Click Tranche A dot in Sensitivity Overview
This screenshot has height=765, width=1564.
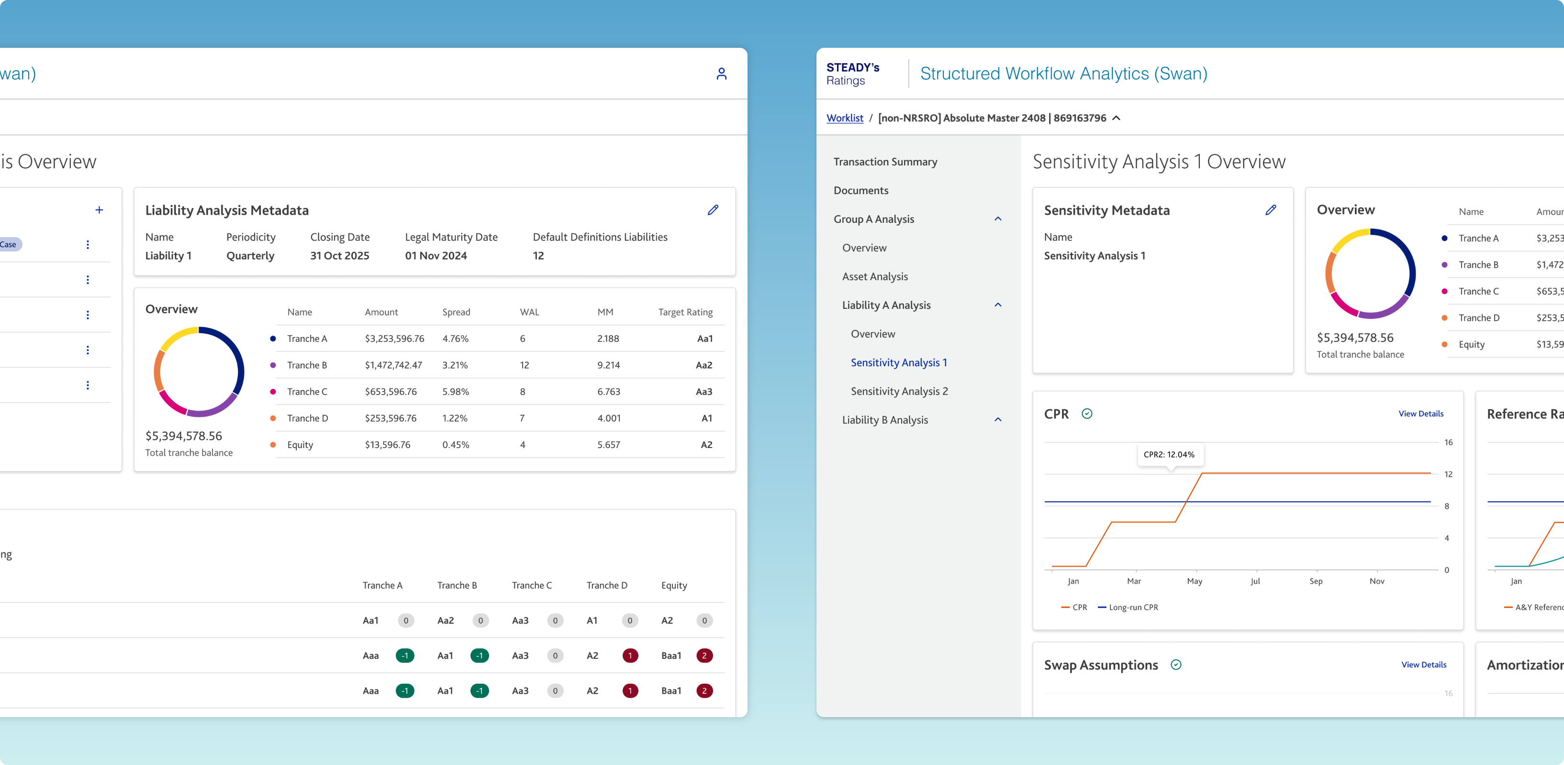[x=1444, y=239]
